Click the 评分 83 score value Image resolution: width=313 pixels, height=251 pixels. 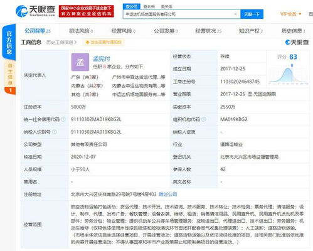[293, 57]
